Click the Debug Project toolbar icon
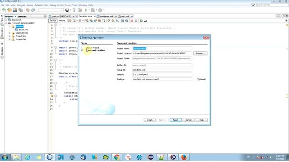Viewport: 289px width, 162px height. [x=93, y=10]
